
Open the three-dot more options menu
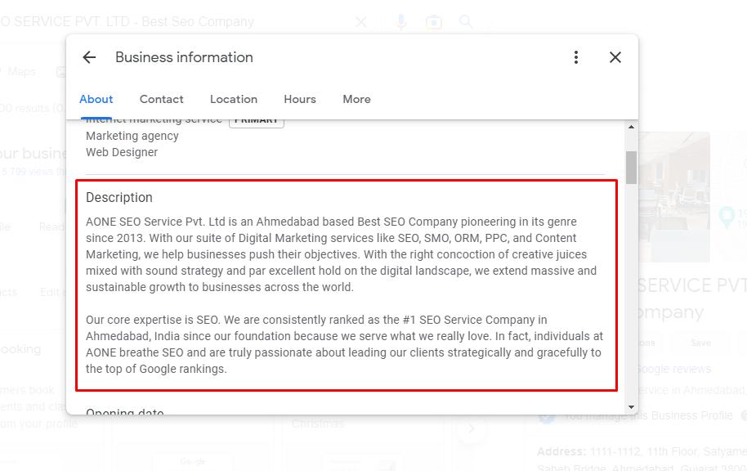click(576, 57)
